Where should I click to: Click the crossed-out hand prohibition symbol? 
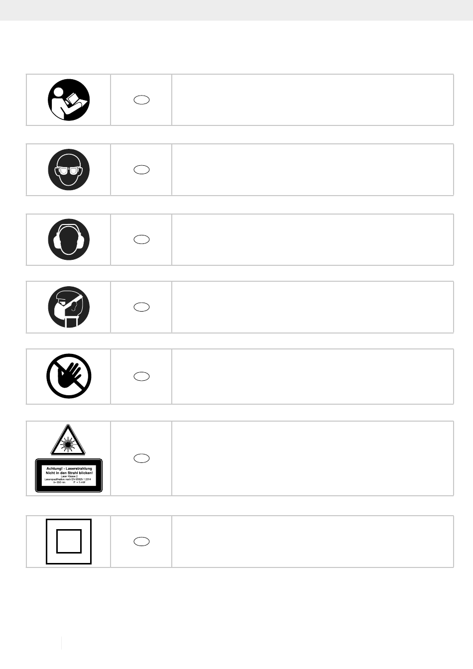pos(69,376)
